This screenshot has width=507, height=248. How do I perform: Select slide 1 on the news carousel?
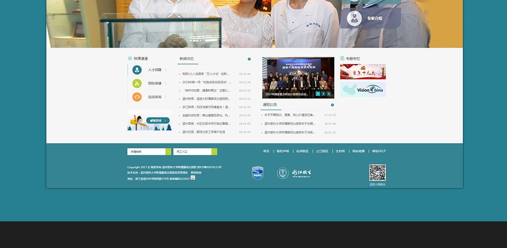point(318,94)
